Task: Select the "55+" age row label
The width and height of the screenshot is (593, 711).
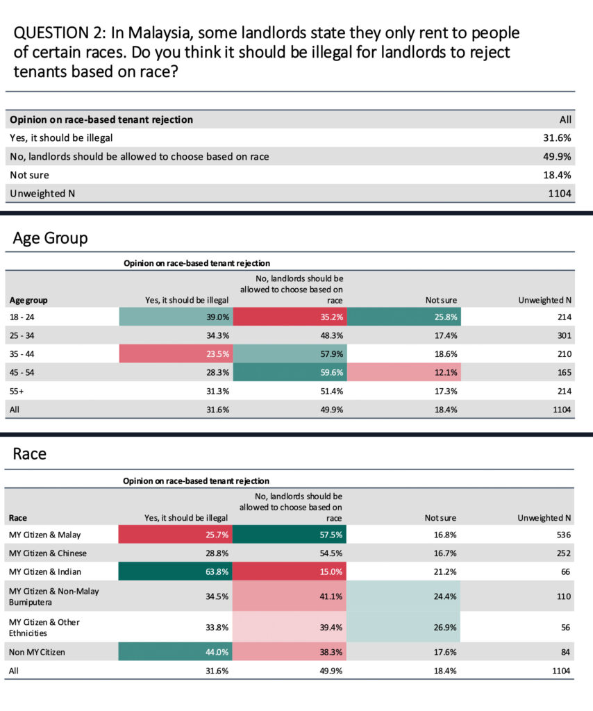Action: pos(17,391)
